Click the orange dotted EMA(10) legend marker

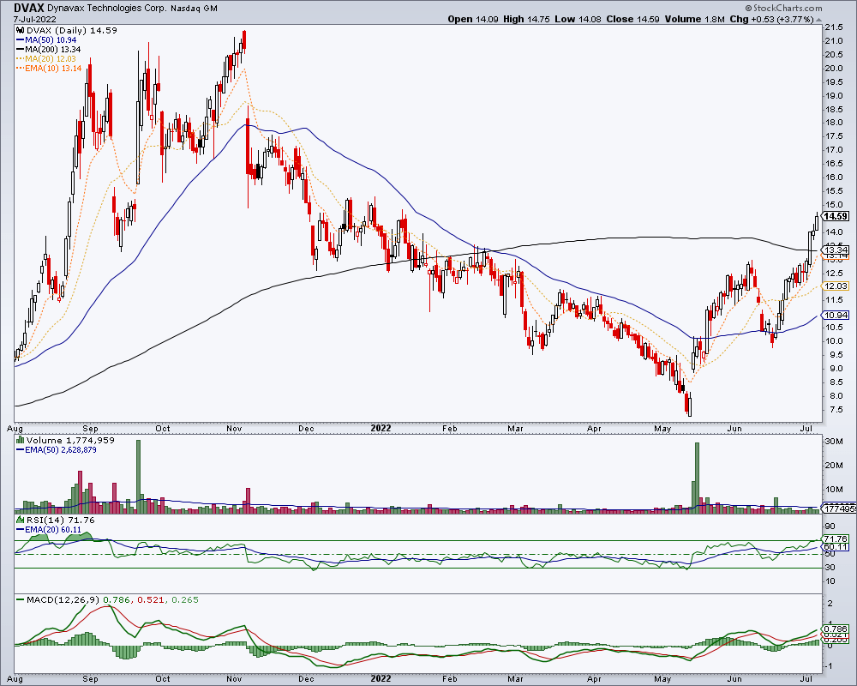[21, 69]
